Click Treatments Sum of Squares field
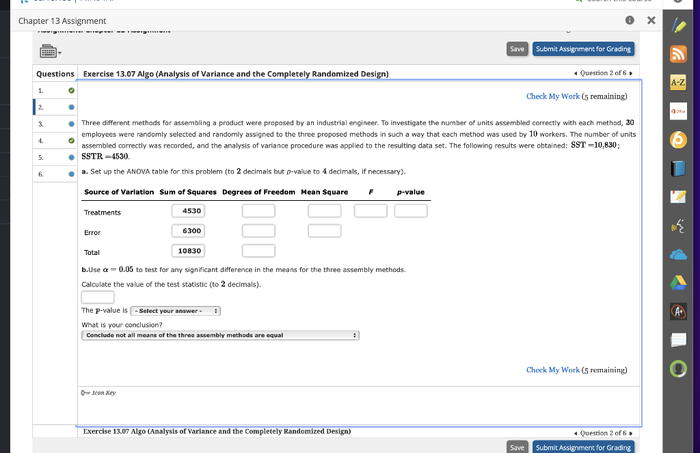Viewport: 700px width, 453px height. 188,210
